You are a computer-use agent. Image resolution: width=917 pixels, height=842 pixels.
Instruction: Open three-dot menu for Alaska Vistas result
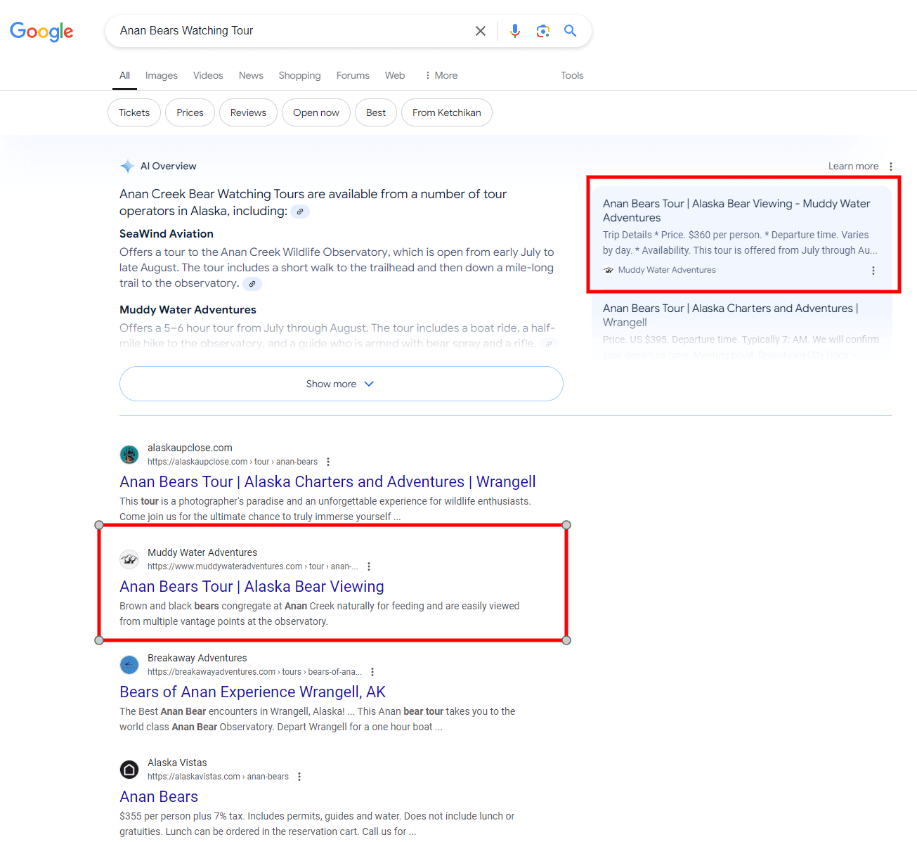[299, 777]
